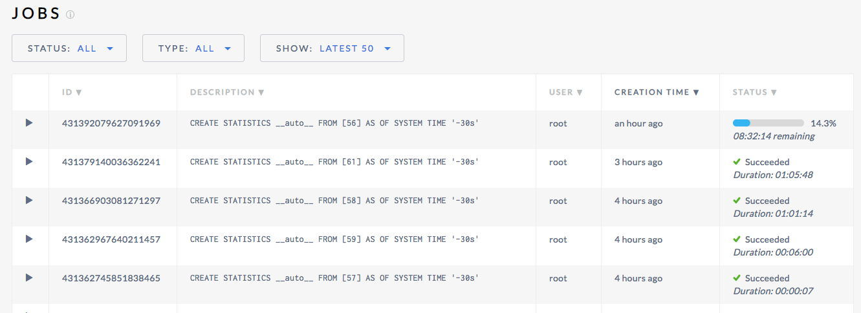Open the Type: All filter dropdown

[193, 48]
